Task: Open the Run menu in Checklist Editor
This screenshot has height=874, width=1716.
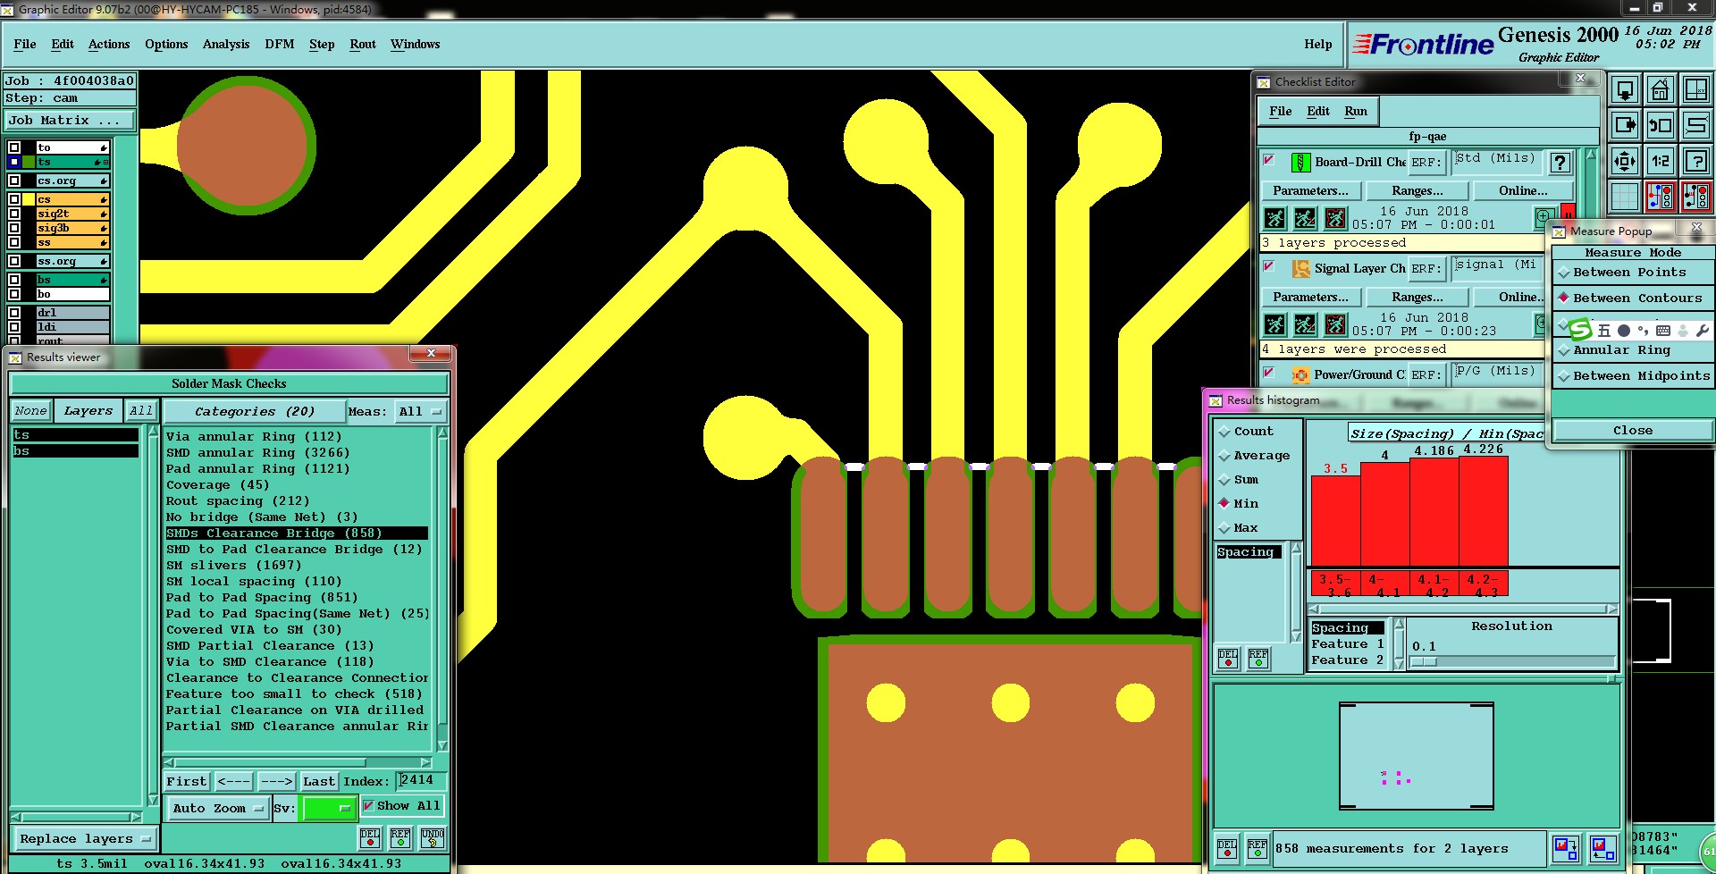Action: [x=1356, y=111]
